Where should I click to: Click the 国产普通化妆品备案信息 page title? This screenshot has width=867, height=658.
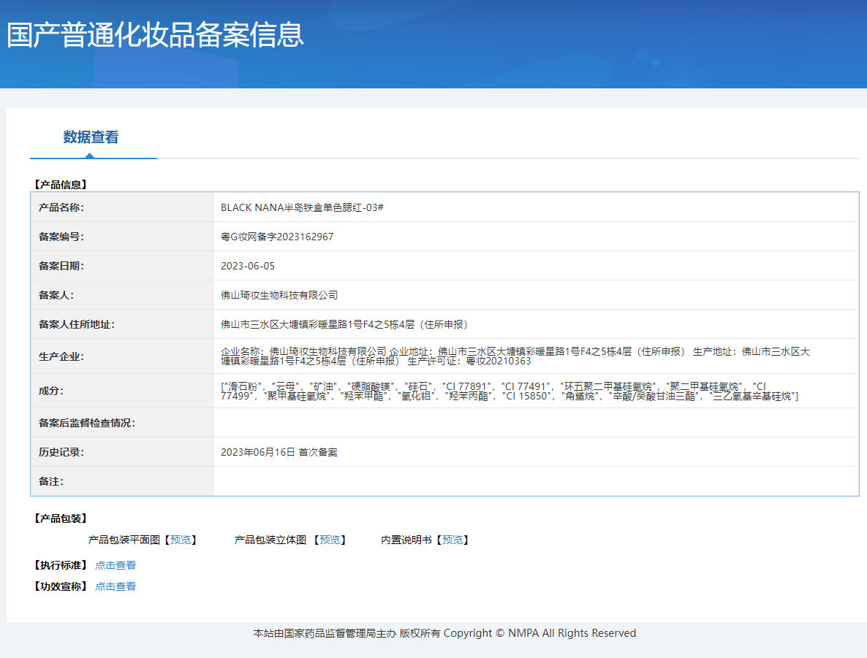tap(155, 35)
